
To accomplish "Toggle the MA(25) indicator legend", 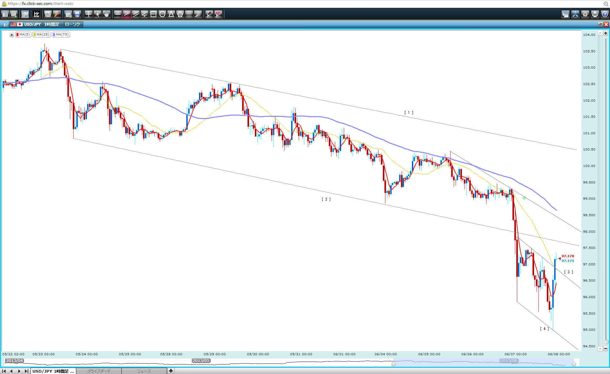I will [x=41, y=35].
